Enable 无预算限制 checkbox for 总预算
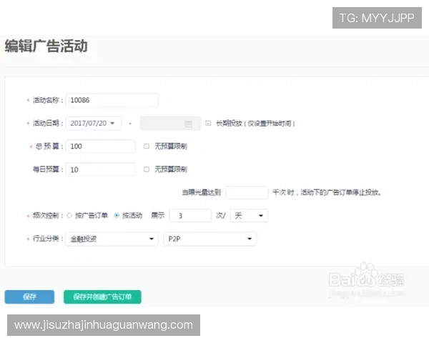Screen dimensions: 429x343 pyautogui.click(x=147, y=146)
